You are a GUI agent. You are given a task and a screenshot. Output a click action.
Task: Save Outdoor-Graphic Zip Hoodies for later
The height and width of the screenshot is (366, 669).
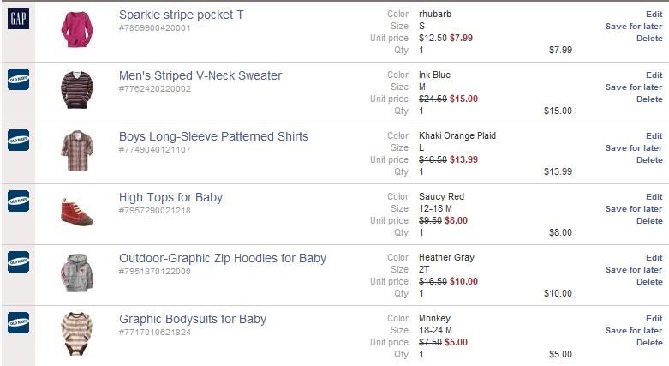(634, 269)
